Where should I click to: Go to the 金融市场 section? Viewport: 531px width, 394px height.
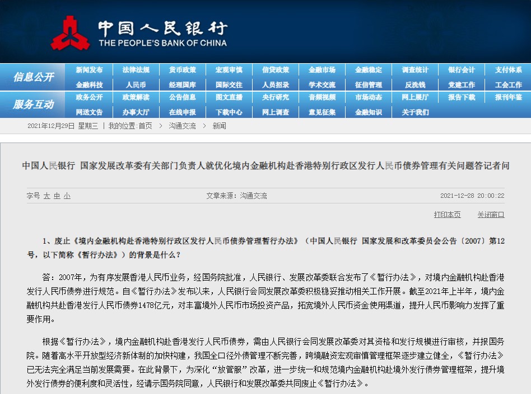click(322, 70)
